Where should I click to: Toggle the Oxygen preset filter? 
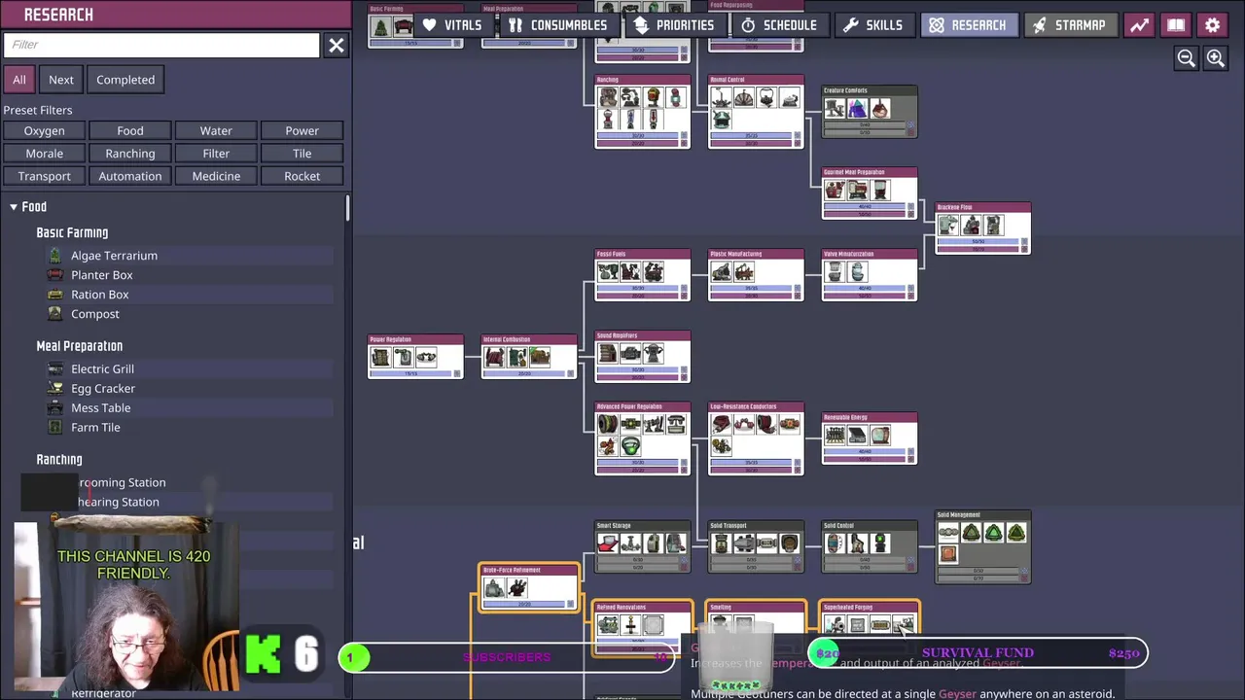(45, 130)
